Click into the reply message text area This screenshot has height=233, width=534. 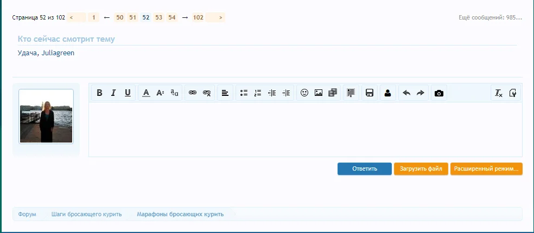(x=305, y=130)
